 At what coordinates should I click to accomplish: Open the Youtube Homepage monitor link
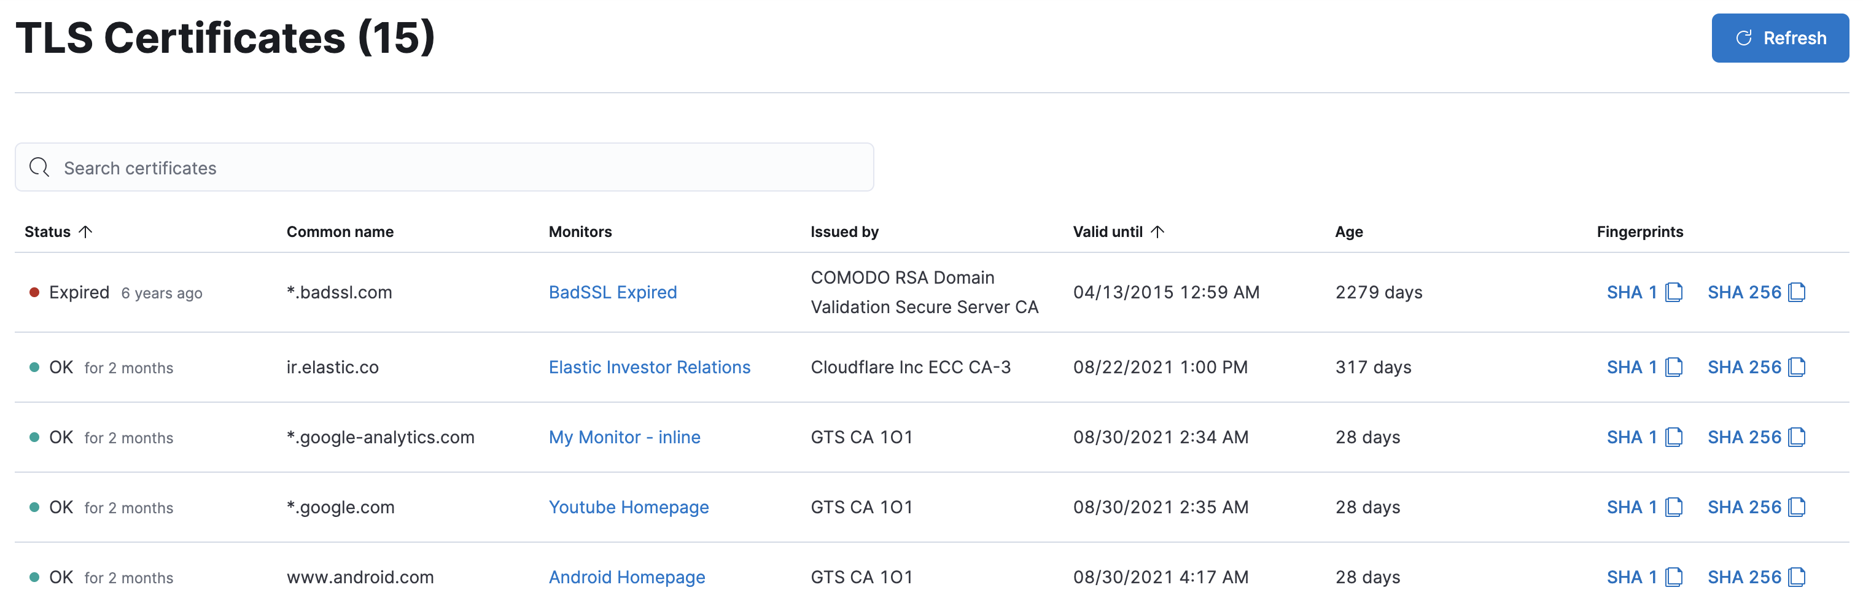click(629, 507)
